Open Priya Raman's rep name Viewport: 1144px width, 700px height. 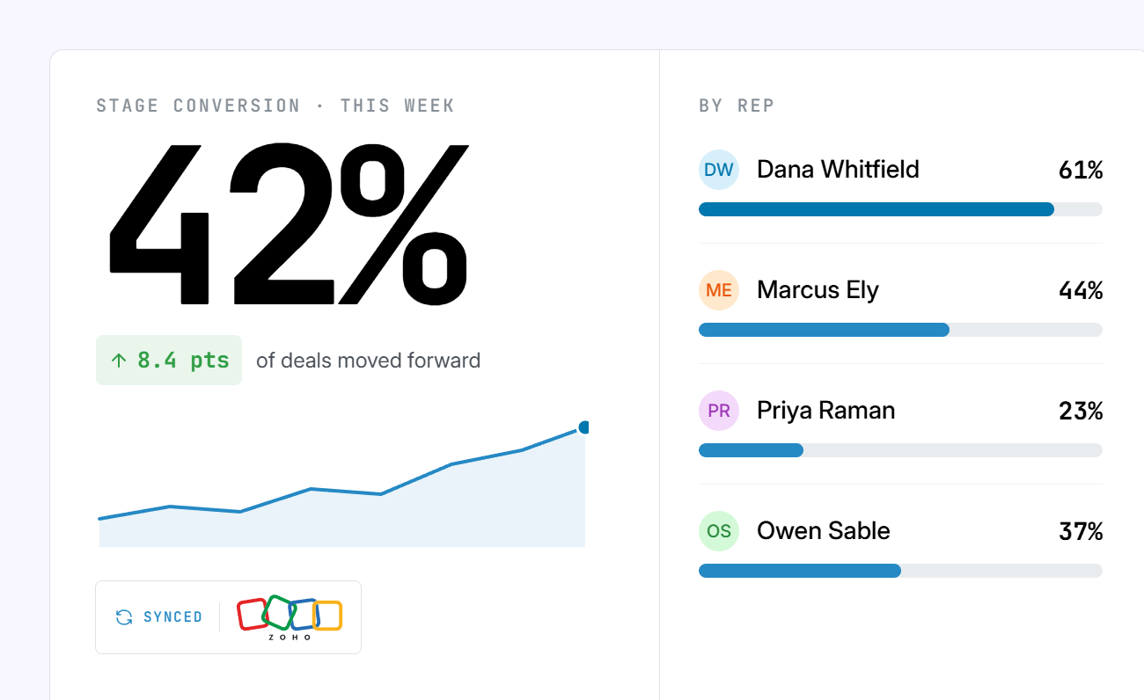(x=825, y=411)
